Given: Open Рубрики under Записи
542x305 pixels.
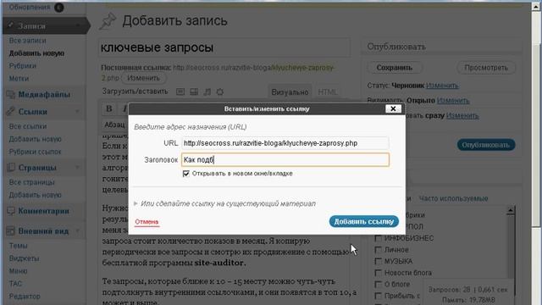Looking at the screenshot, I should 23,66.
